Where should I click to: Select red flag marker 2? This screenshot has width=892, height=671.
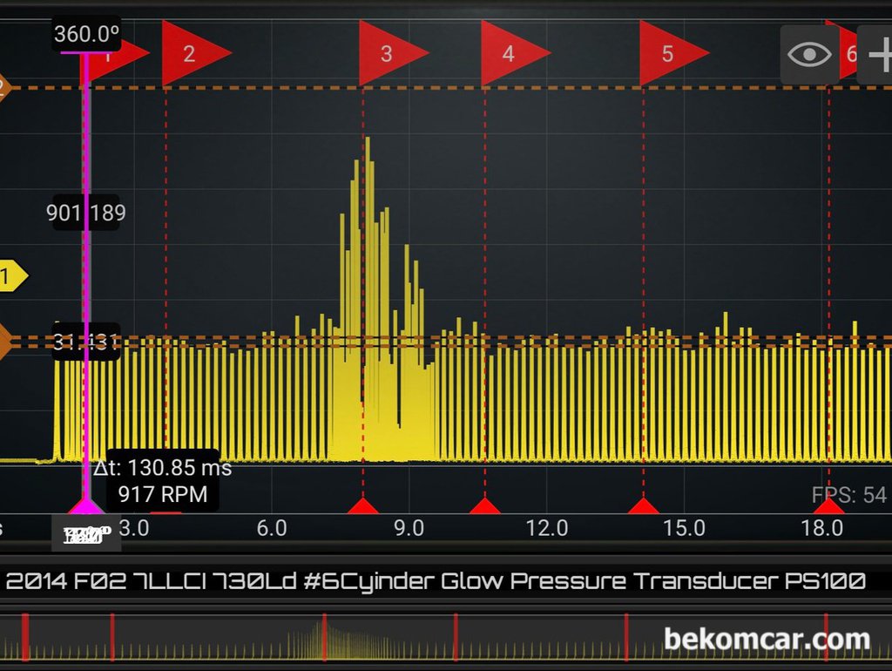196,53
